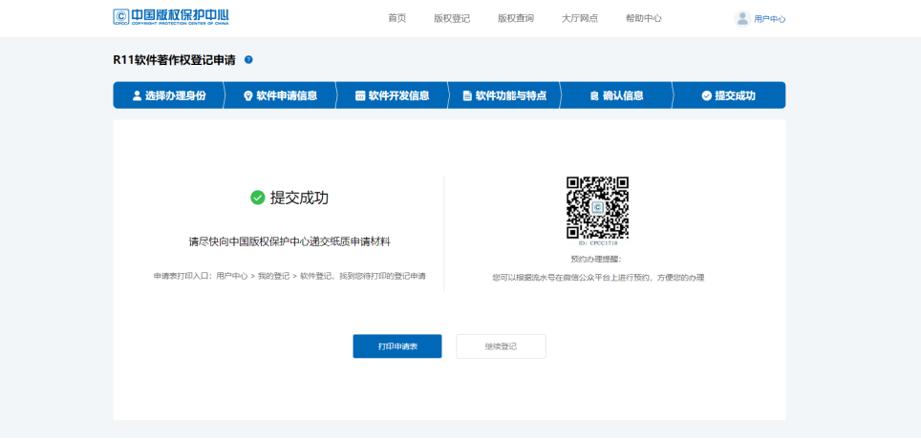Image resolution: width=921 pixels, height=439 pixels.
Task: Open the 帮助中心 navigation item
Action: (x=644, y=18)
